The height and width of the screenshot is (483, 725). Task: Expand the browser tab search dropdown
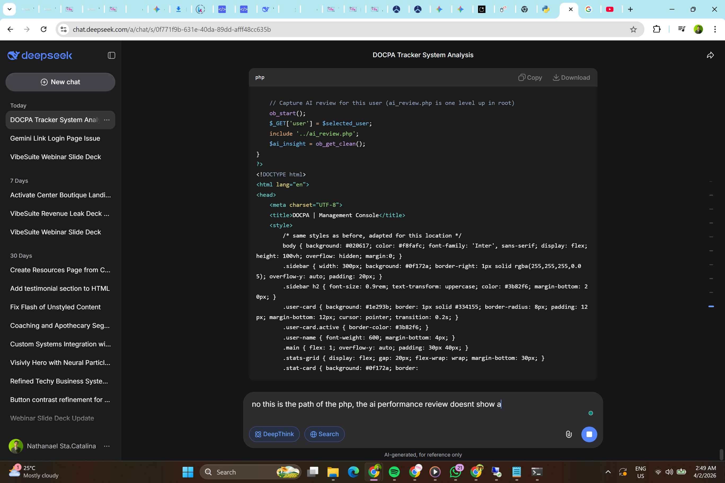pos(9,9)
